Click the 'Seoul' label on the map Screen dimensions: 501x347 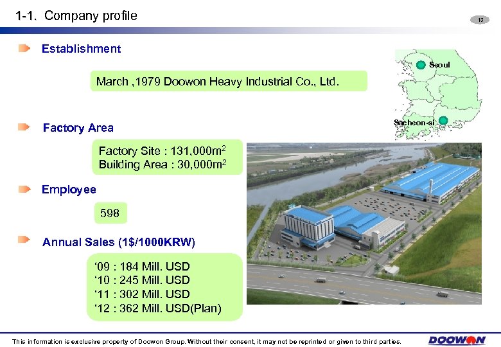[x=439, y=65]
